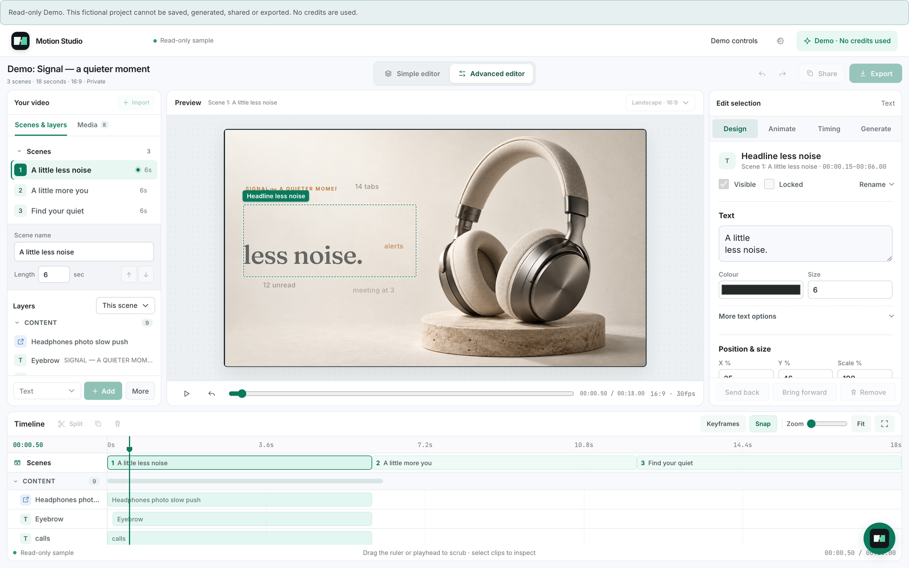Click the Bring forward button
This screenshot has width=909, height=568.
(x=804, y=392)
